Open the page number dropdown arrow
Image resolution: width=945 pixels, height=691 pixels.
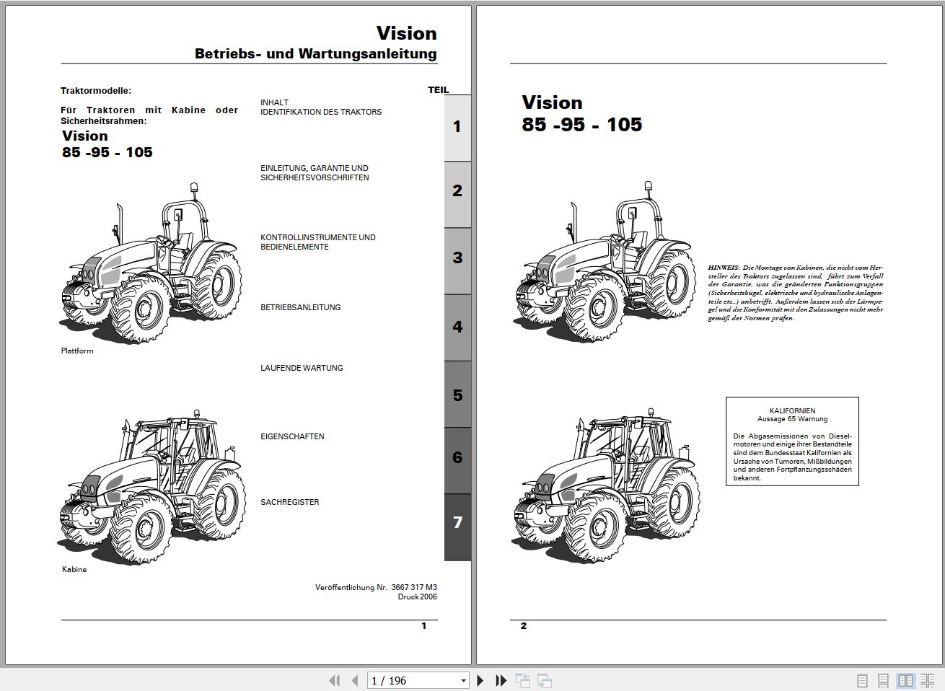pos(463,680)
